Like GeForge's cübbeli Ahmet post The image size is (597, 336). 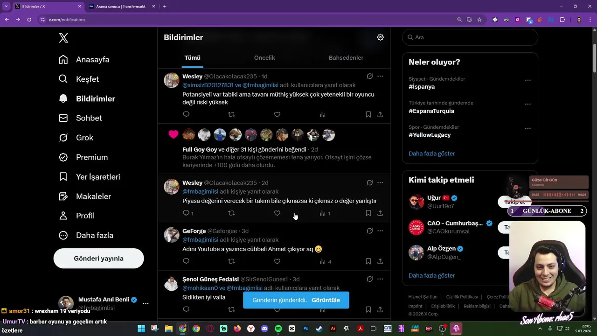[277, 261]
